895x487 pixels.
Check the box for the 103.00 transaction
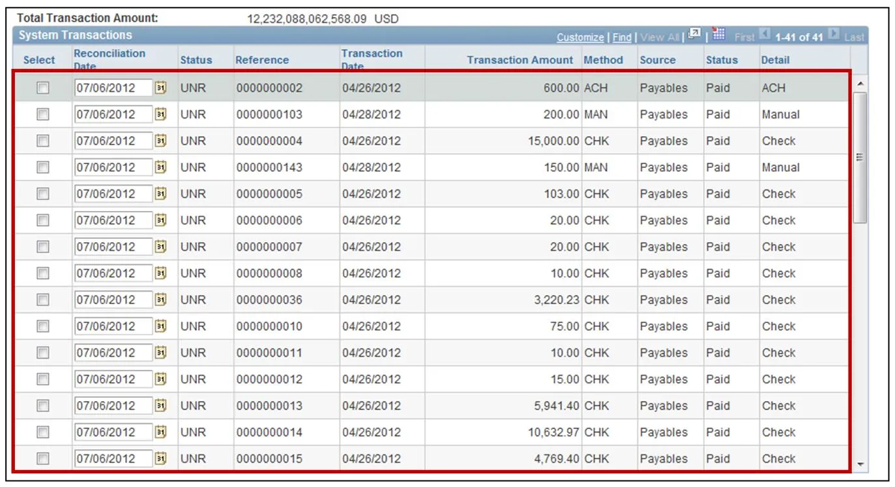43,194
